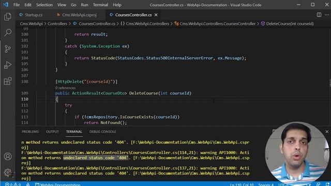Open the Source Control view

point(8,49)
